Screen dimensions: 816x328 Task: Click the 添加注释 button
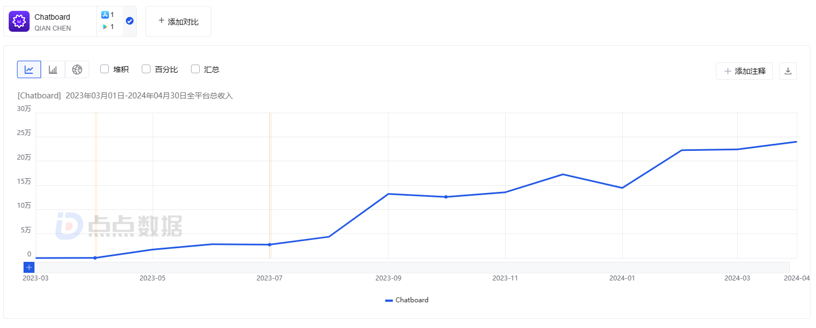pos(744,71)
